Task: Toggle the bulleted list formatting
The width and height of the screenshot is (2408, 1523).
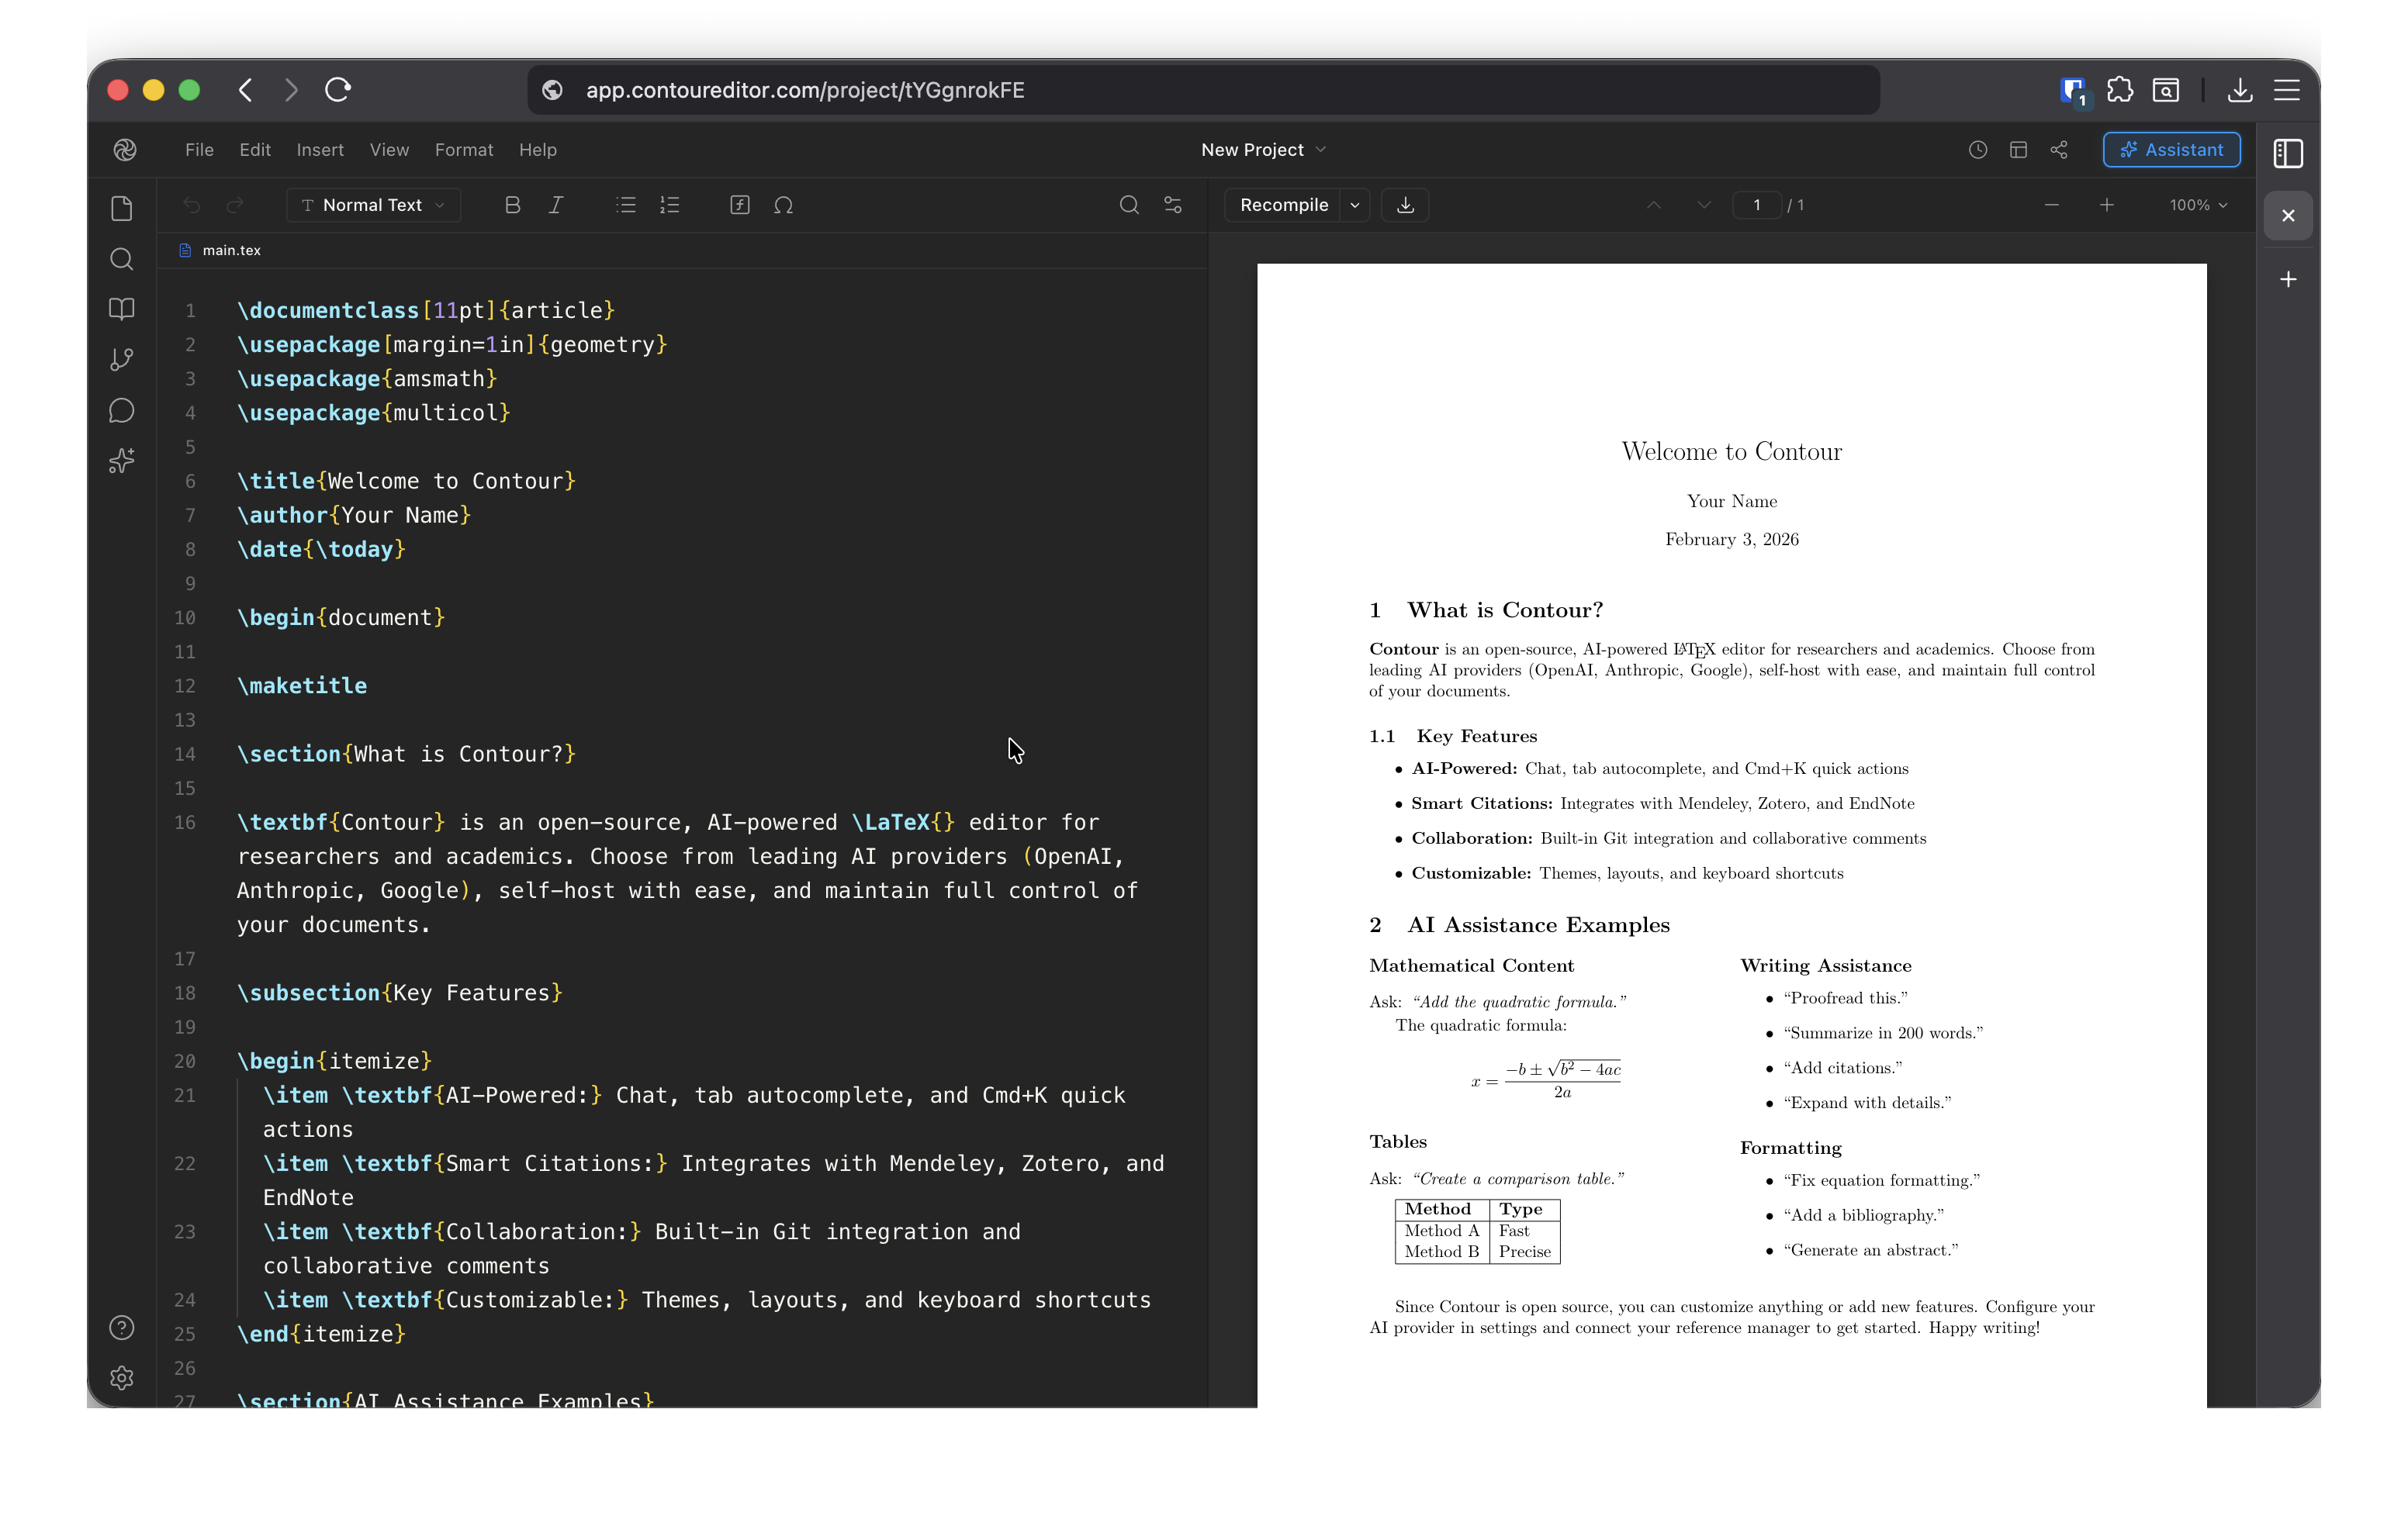Action: coord(626,204)
